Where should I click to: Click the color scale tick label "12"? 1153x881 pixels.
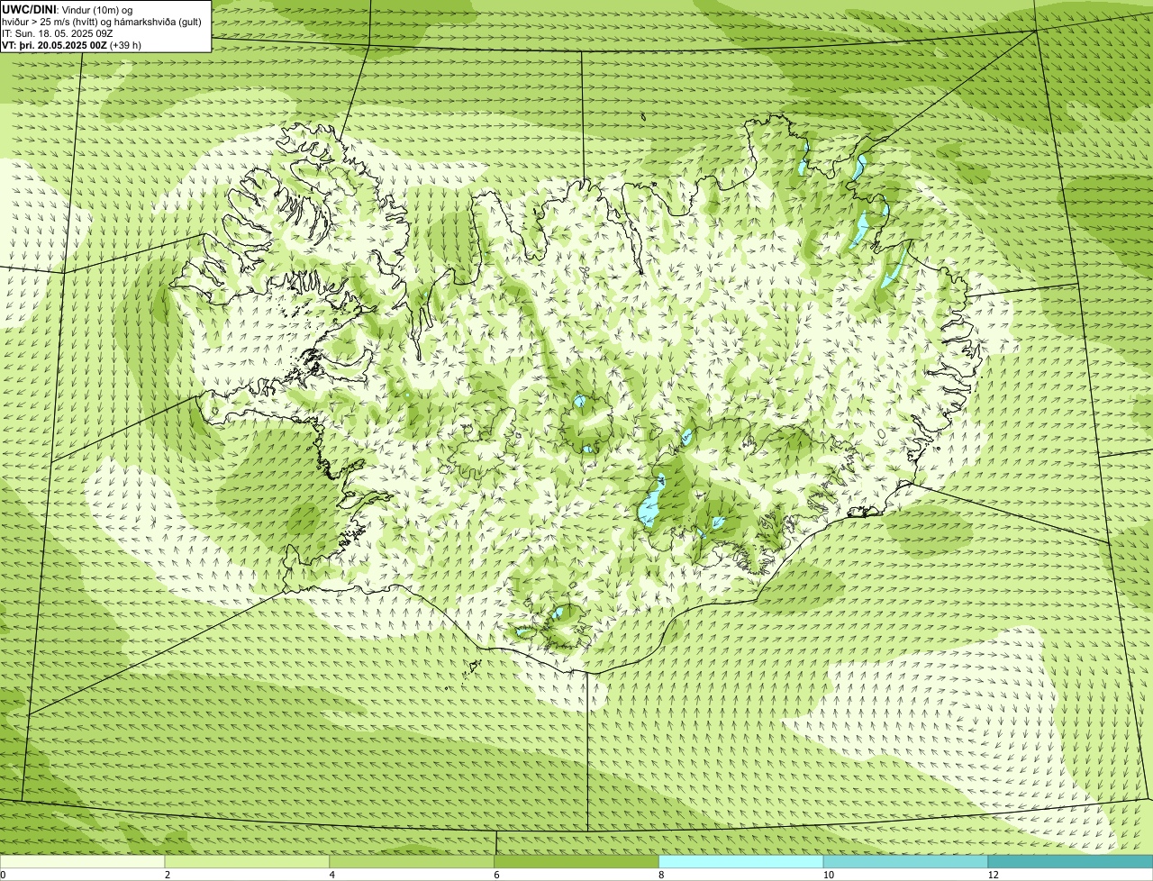point(993,875)
